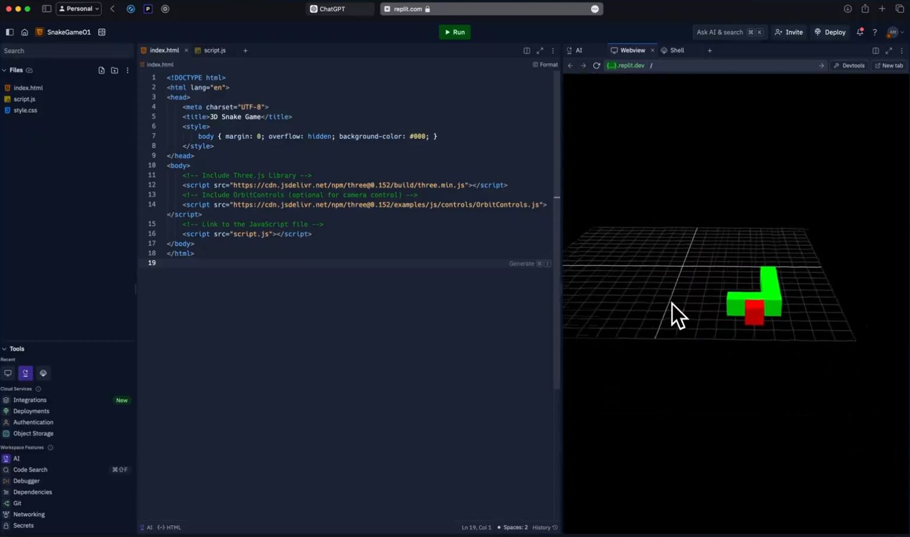910x537 pixels.
Task: Switch to the AI pane tab
Action: [x=575, y=51]
